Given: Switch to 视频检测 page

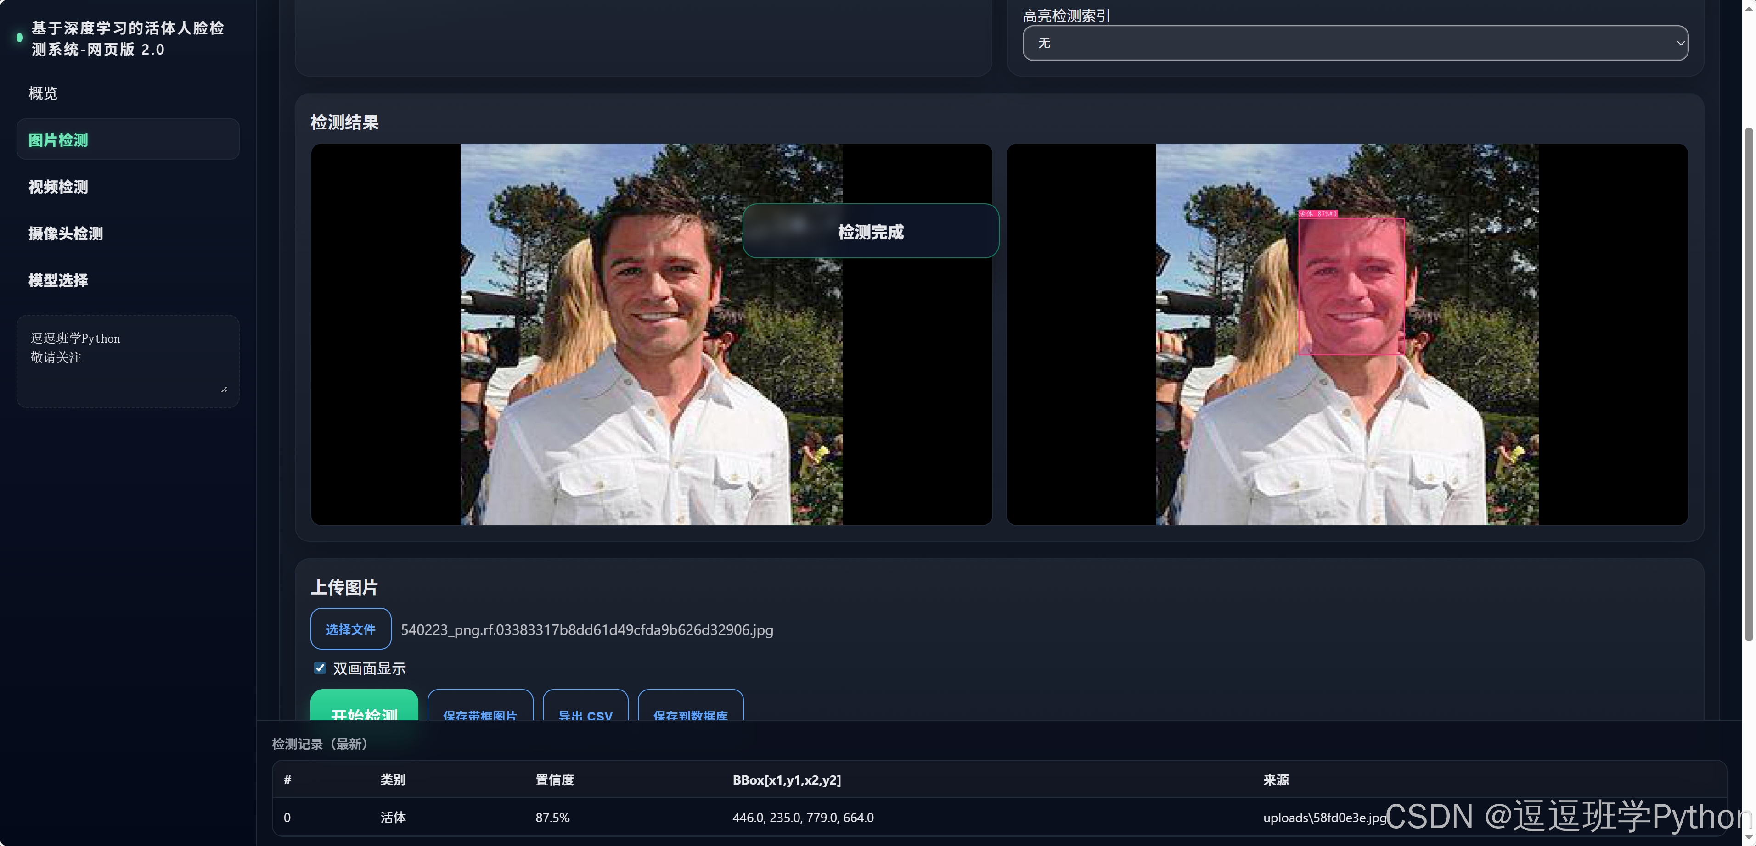Looking at the screenshot, I should pos(59,187).
